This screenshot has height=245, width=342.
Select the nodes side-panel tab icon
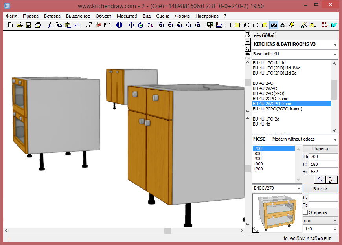(248, 48)
